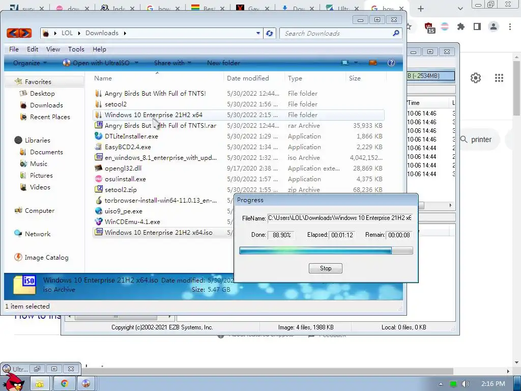Show hidden tray icons arrow

pyautogui.click(x=441, y=384)
